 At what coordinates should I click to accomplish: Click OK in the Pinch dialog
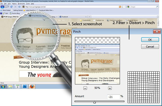(150, 40)
